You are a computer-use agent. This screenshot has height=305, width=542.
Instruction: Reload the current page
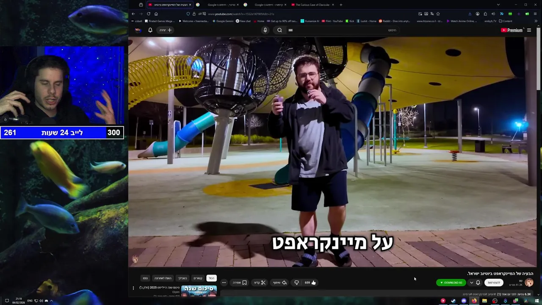coord(149,14)
